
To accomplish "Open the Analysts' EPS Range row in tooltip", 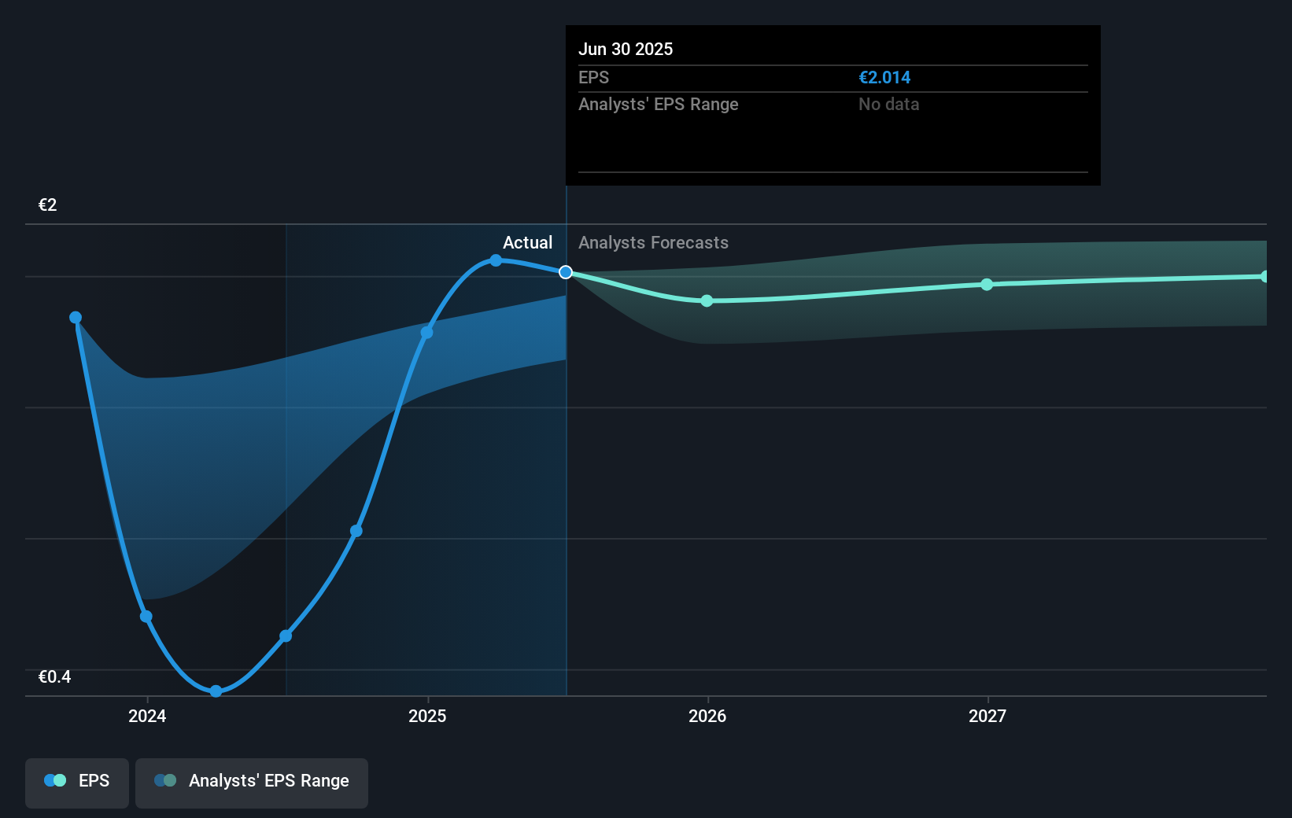I will (x=659, y=104).
